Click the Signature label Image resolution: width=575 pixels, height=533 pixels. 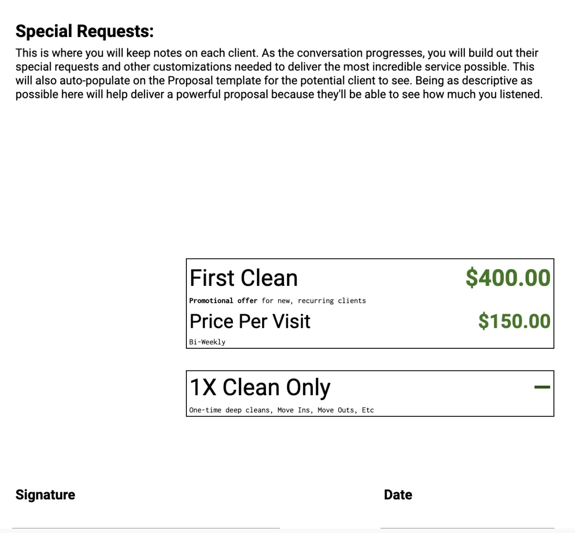point(45,495)
